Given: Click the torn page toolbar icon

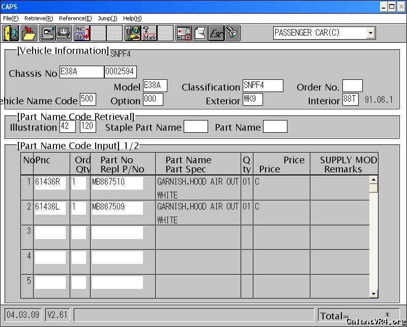Looking at the screenshot, I should click(200, 33).
